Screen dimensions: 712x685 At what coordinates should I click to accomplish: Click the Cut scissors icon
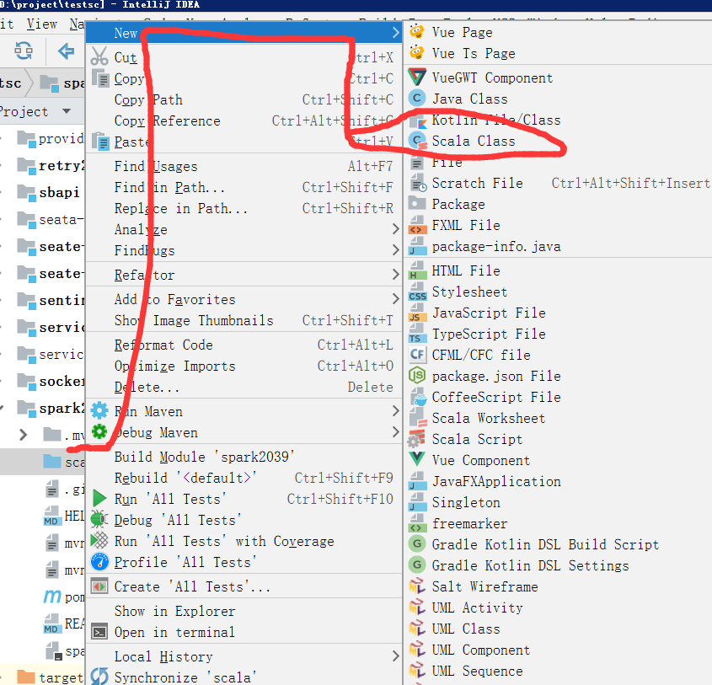pos(99,56)
